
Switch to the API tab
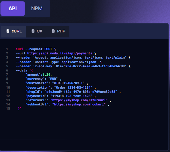(13, 8)
